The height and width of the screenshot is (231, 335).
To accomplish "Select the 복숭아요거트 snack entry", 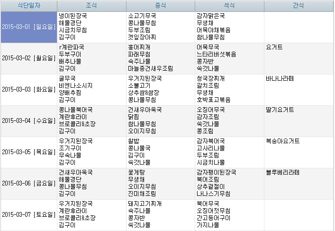I will (283, 141).
